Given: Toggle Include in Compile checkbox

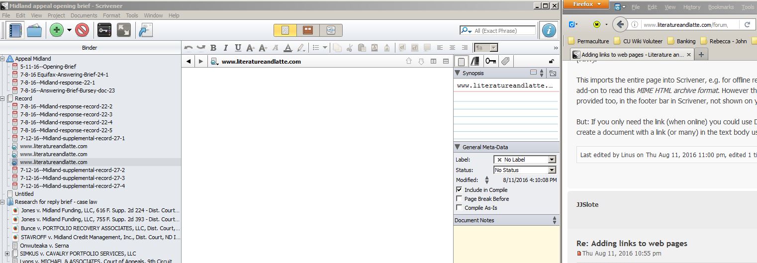Looking at the screenshot, I should 459,190.
